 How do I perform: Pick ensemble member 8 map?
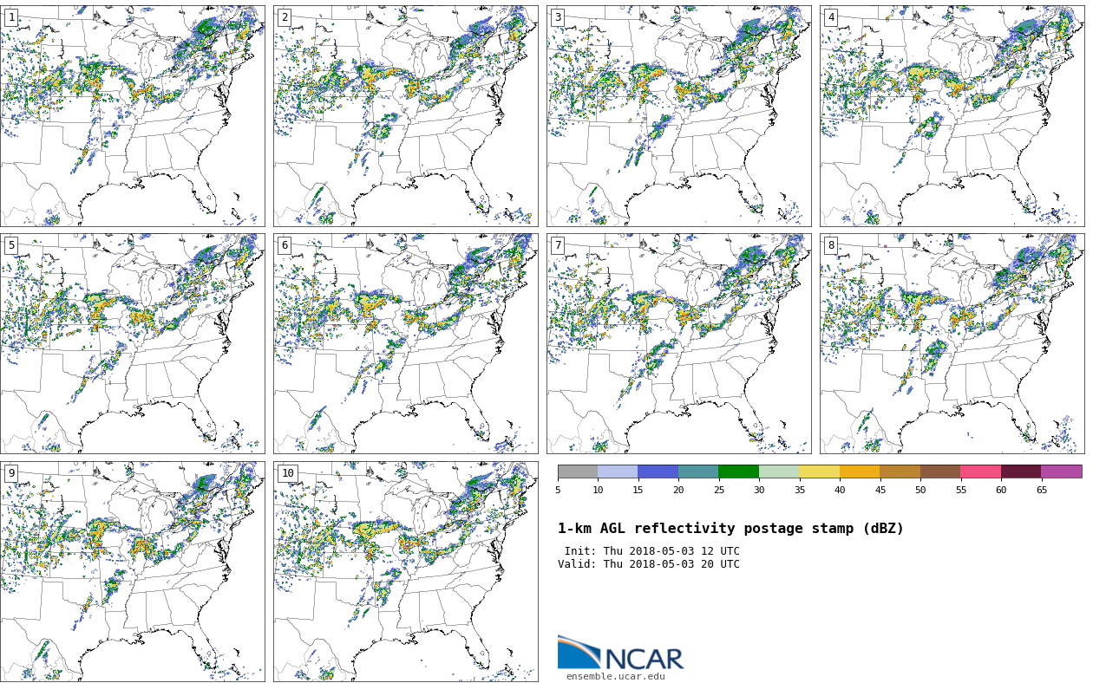952,343
